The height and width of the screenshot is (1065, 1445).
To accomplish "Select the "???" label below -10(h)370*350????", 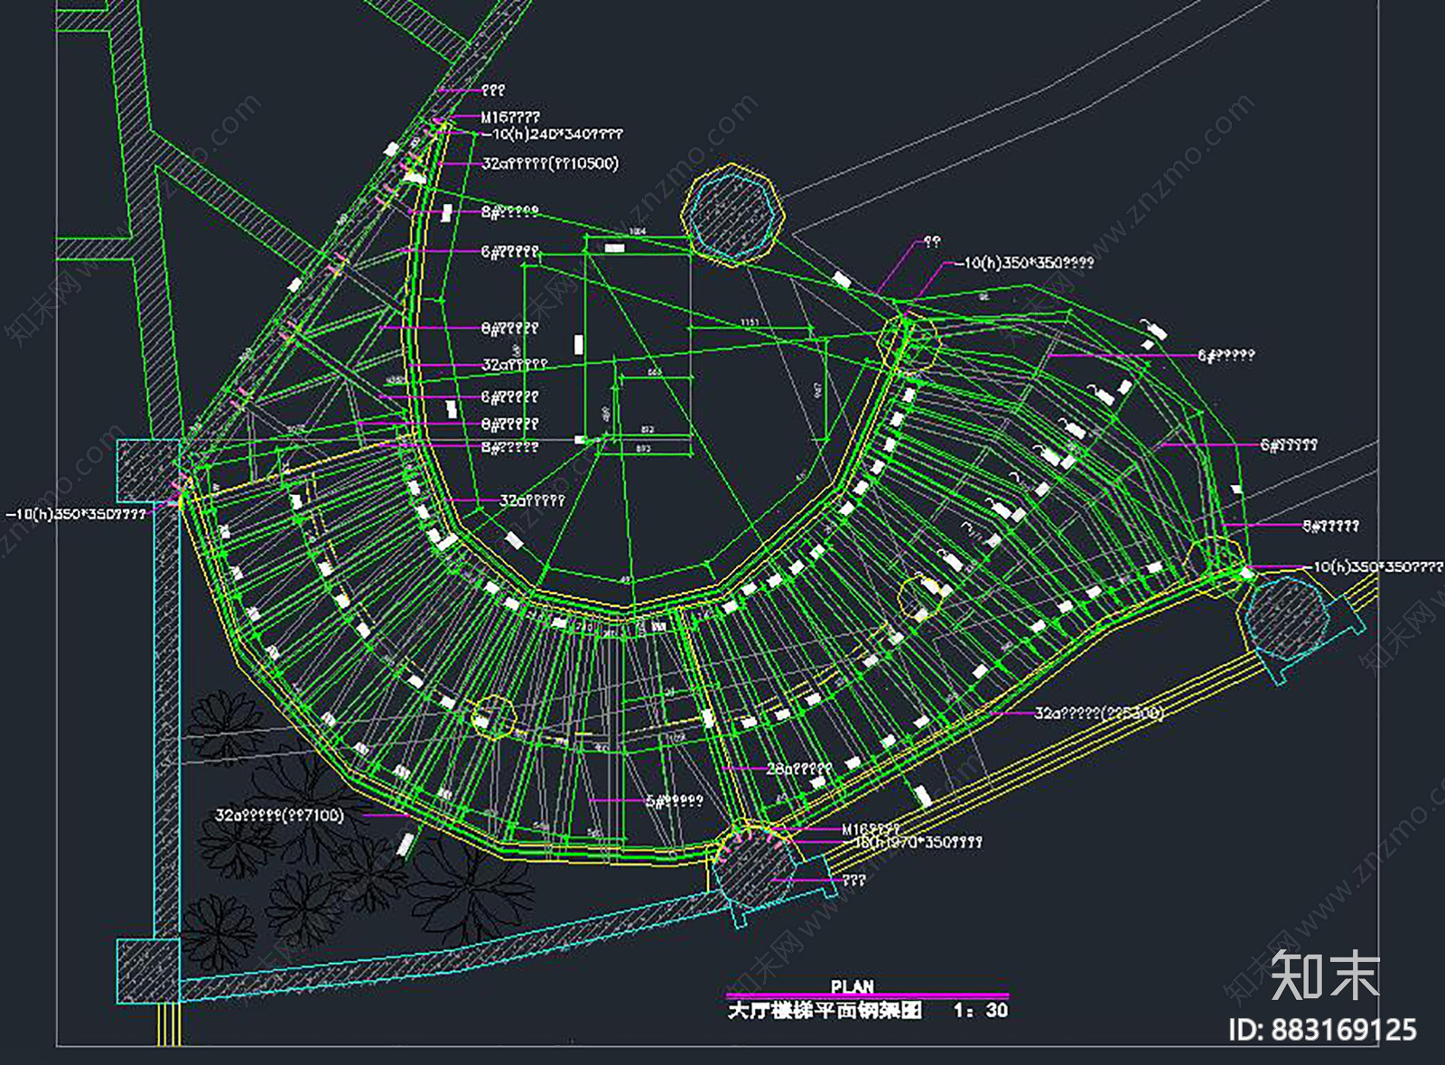I will click(x=854, y=879).
